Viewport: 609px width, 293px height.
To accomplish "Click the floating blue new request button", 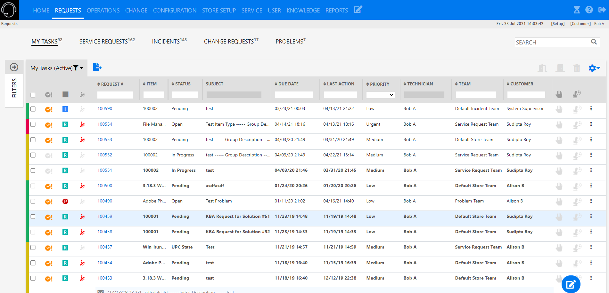I will click(x=571, y=284).
